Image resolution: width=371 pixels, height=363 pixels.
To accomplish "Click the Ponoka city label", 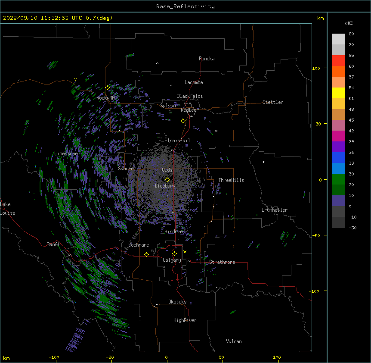I will [207, 59].
